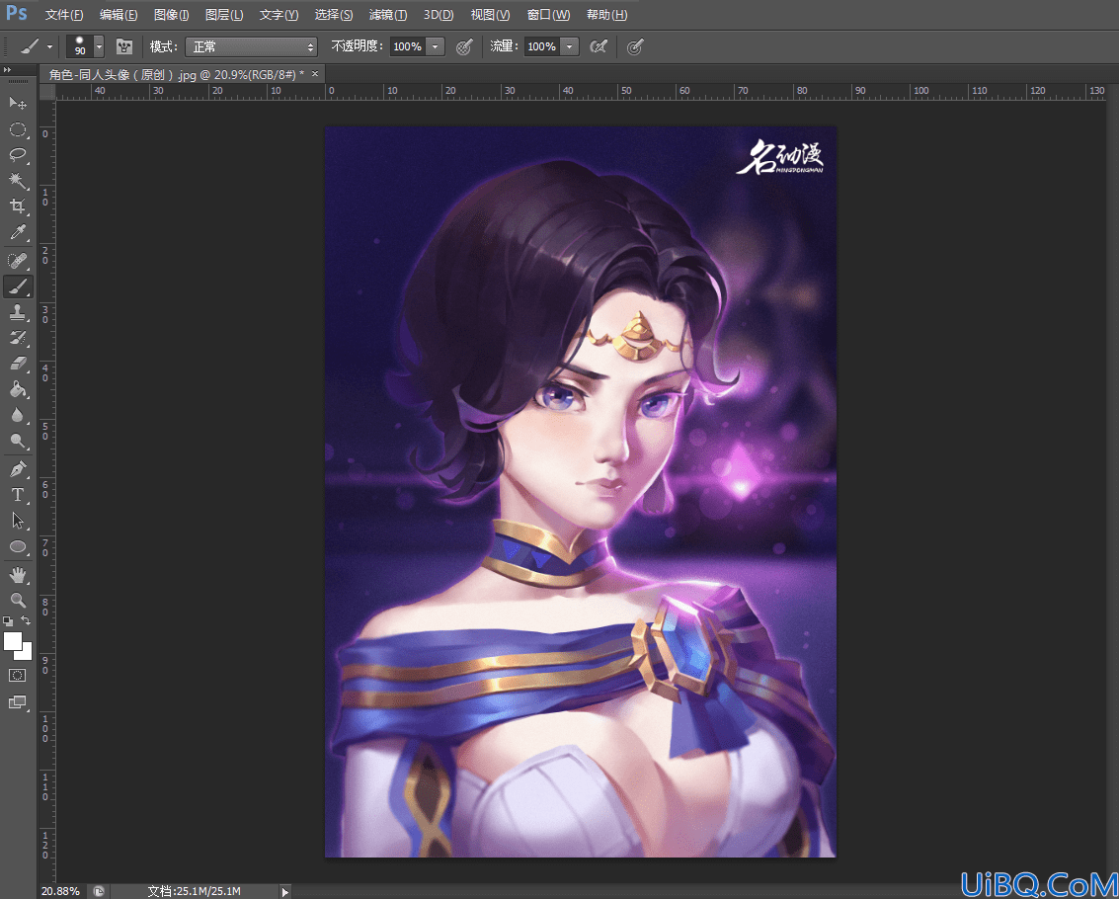Click the 不透明度 opacity value field
Image resolution: width=1119 pixels, height=899 pixels.
[408, 47]
